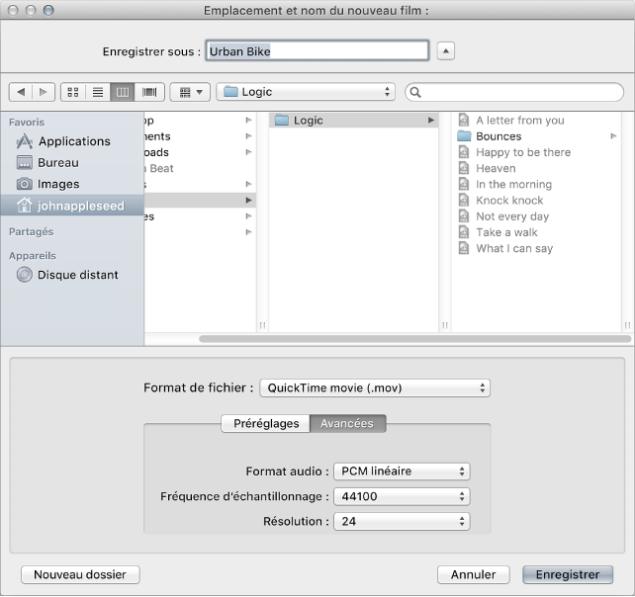Viewport: 635px width, 597px height.
Task: Open the item arrangement menu
Action: pos(190,92)
